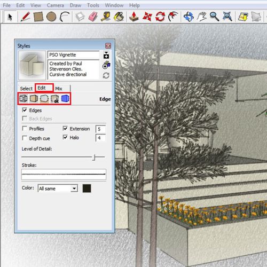The height and width of the screenshot is (267, 267).
Task: Activate the Orbit camera tool
Action: point(189,17)
